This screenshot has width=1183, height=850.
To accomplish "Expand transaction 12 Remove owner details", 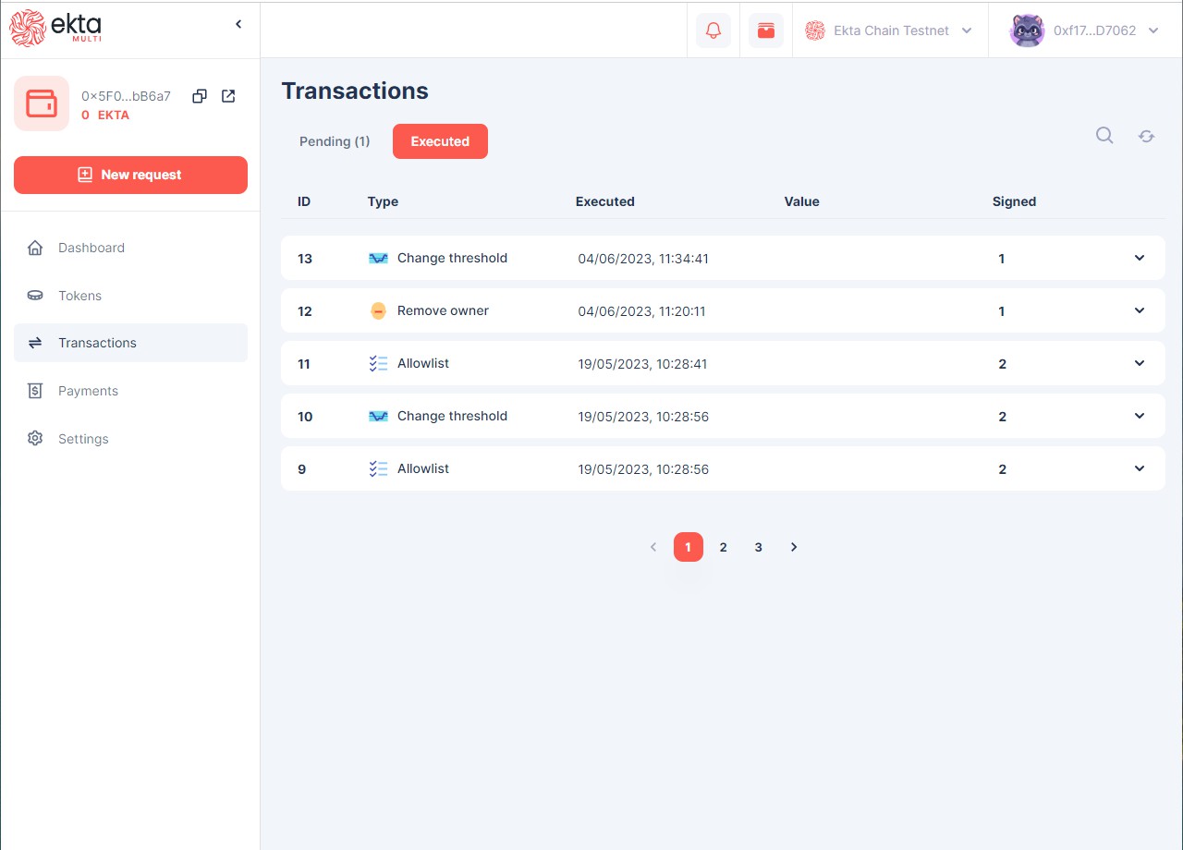I will [x=1139, y=310].
